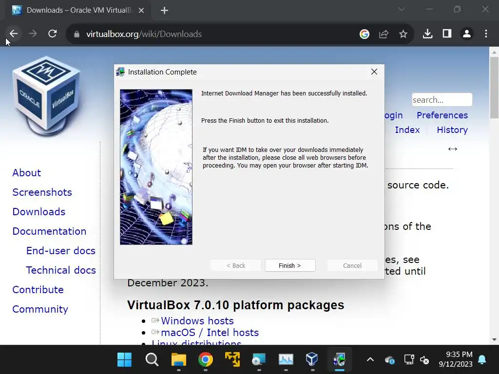The image size is (499, 374).
Task: Click the network display tray icon
Action: (x=409, y=359)
